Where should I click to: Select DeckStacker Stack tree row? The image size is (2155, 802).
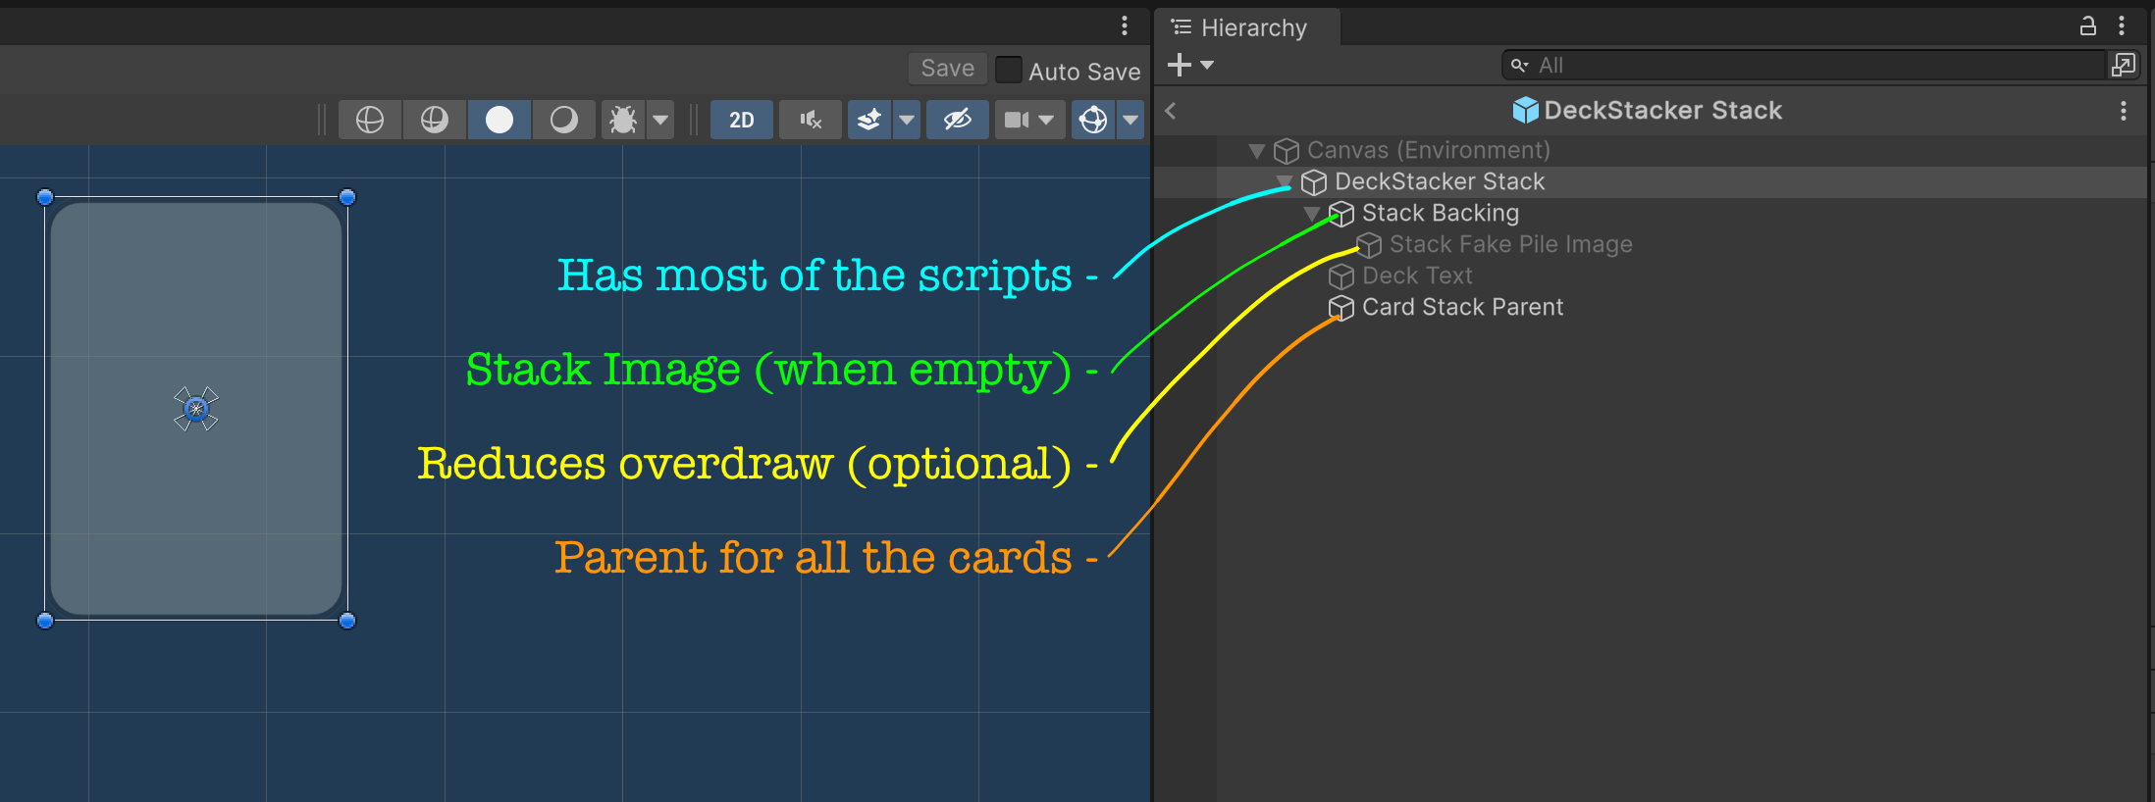coord(1440,181)
